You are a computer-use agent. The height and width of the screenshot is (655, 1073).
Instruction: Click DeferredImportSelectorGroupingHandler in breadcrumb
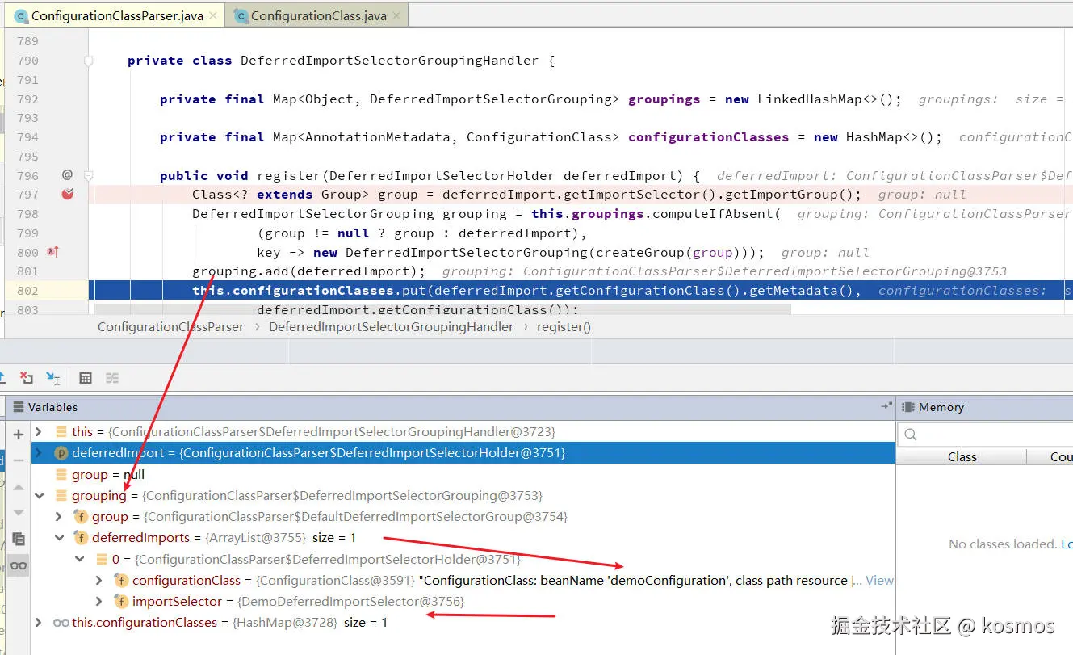click(x=391, y=327)
